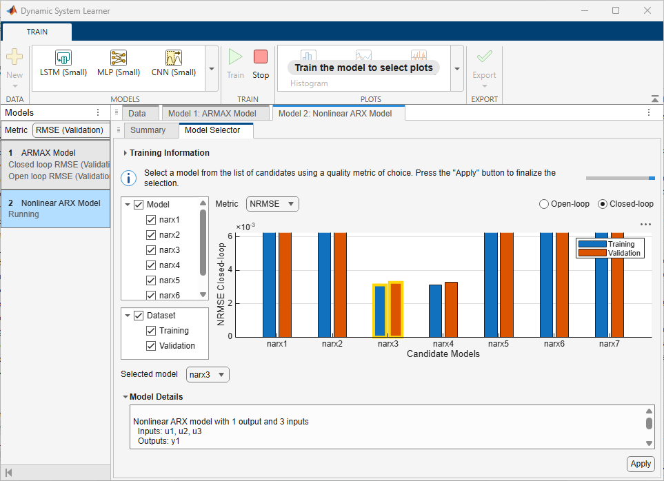664x481 pixels.
Task: Click the Training legend blue swatch
Action: (x=592, y=244)
